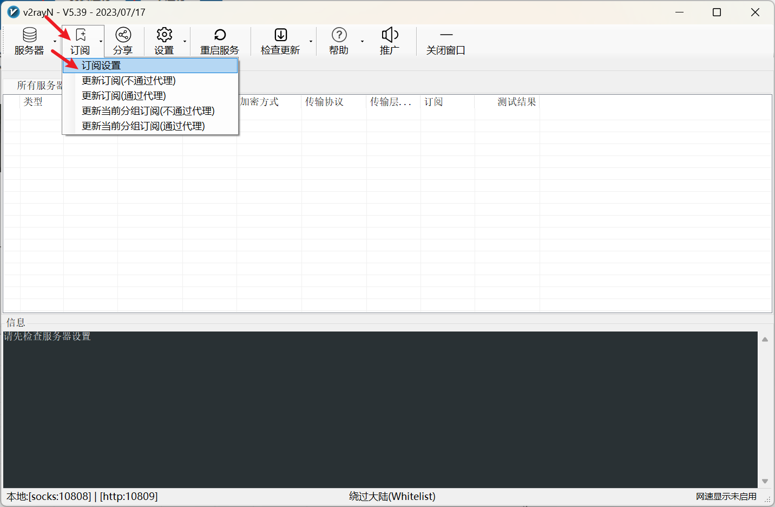Expand the dropdown arrow beside 帮助
Viewport: 775px width, 507px height.
click(362, 42)
